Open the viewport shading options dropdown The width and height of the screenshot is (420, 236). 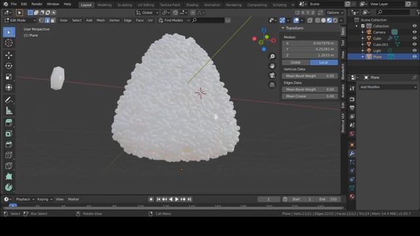tap(341, 20)
